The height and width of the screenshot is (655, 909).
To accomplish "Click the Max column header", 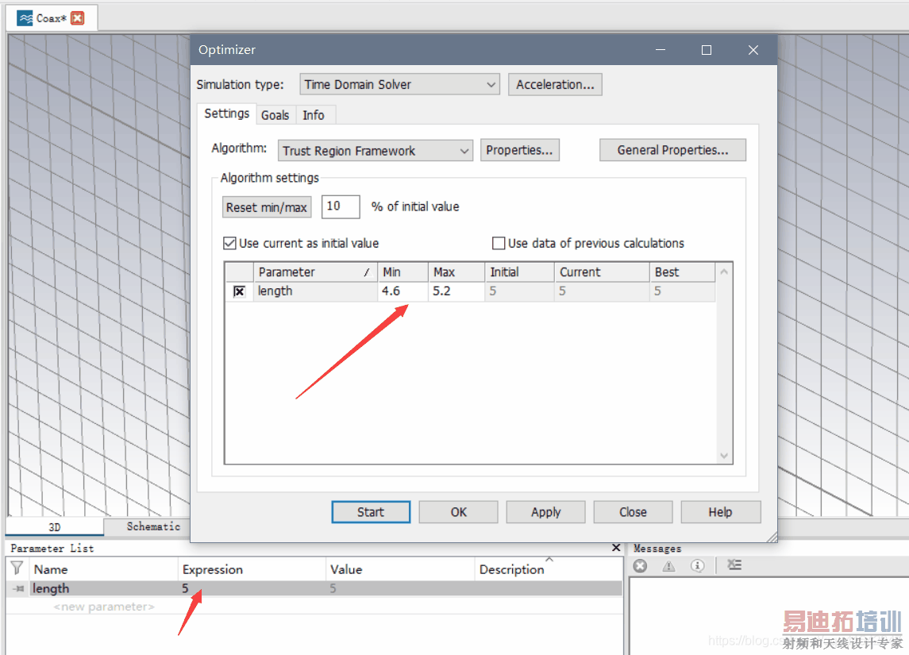I will (456, 272).
